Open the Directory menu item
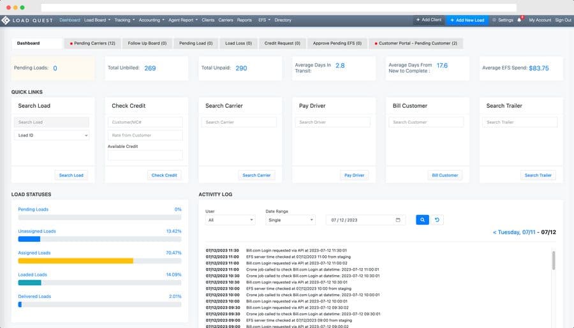This screenshot has width=574, height=328. (283, 20)
